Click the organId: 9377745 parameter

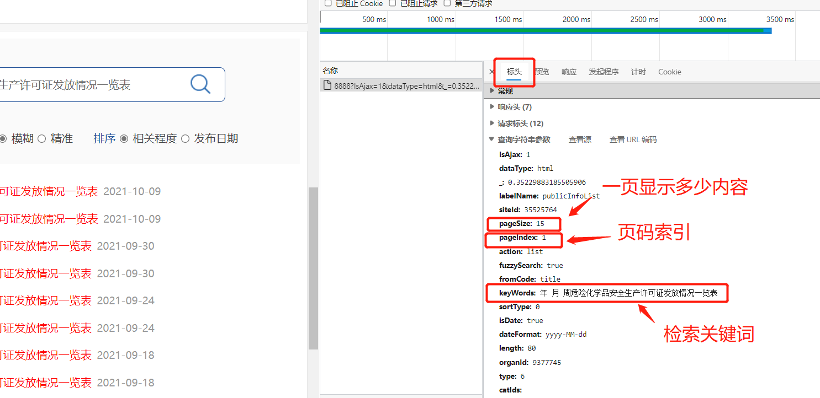(530, 363)
